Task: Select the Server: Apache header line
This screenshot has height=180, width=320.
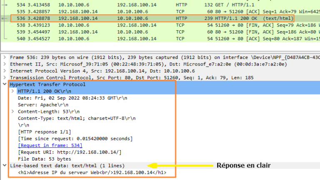Action: pos(43,105)
